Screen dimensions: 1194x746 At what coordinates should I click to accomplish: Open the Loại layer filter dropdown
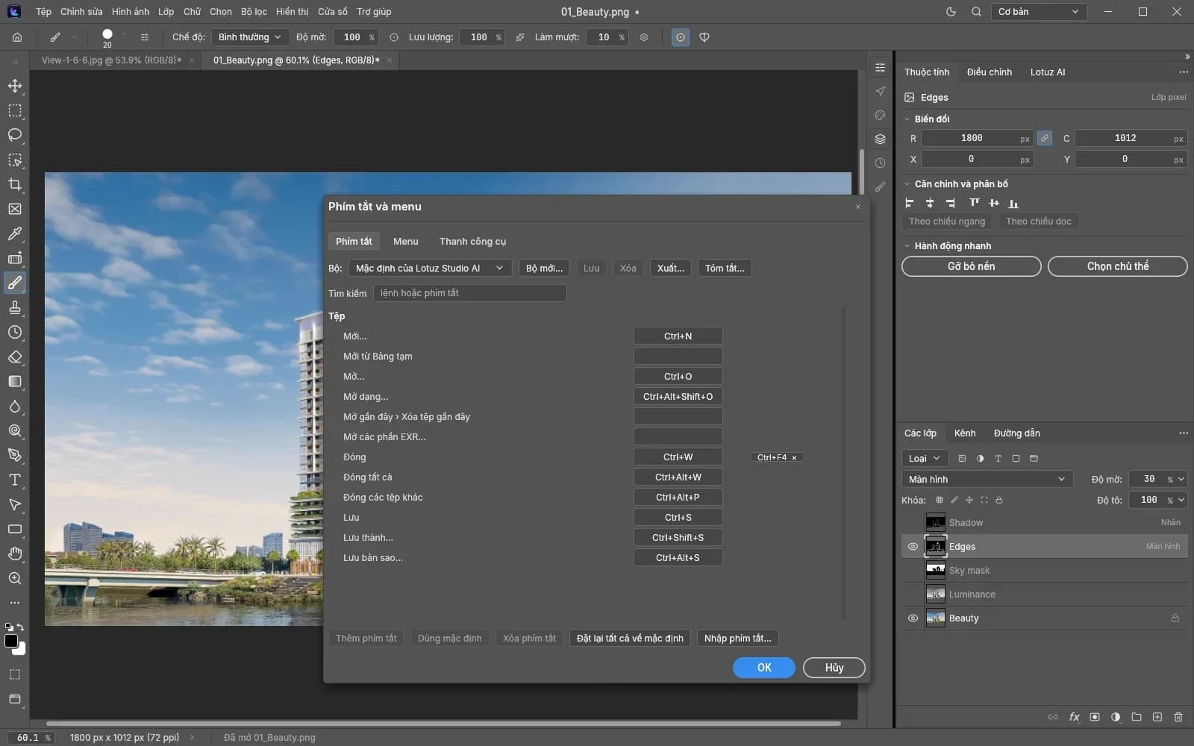tap(925, 459)
